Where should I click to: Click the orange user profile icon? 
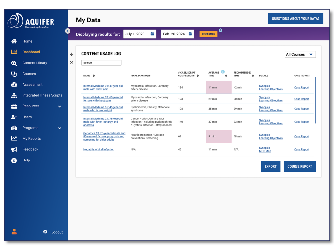click(14, 232)
